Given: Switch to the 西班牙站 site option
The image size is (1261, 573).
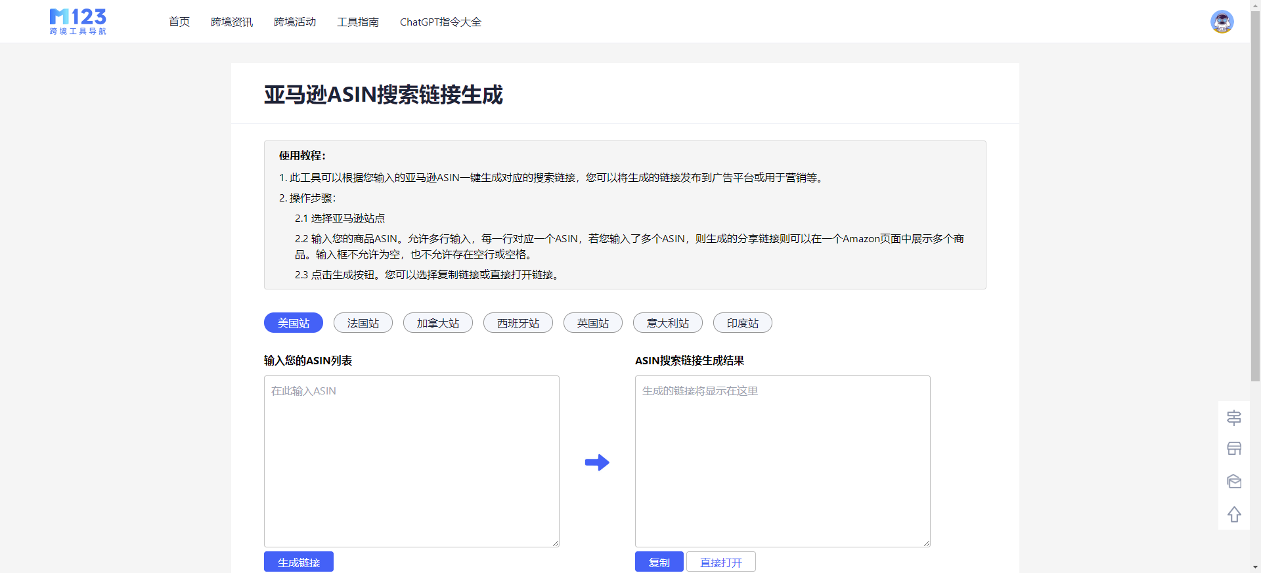Looking at the screenshot, I should (x=518, y=323).
